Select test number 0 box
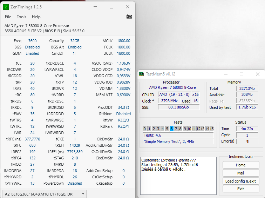 point(144,129)
